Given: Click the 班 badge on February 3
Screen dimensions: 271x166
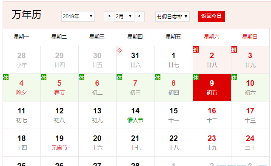Looking at the screenshot, I should tap(234, 50).
